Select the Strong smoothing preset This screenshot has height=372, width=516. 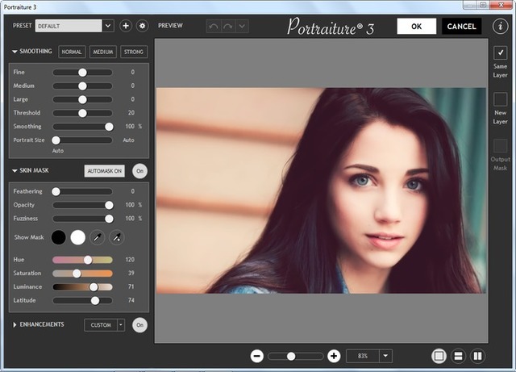pyautogui.click(x=134, y=52)
